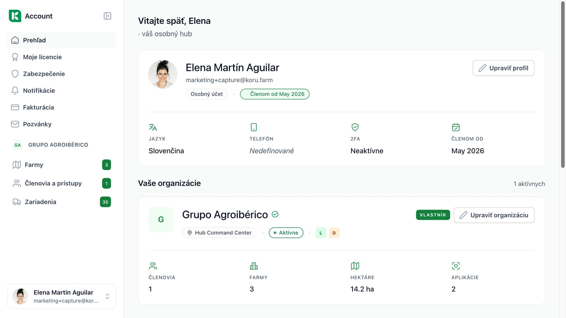The height and width of the screenshot is (318, 566).
Task: Click the language translate icon above Jazyk
Action: (153, 127)
